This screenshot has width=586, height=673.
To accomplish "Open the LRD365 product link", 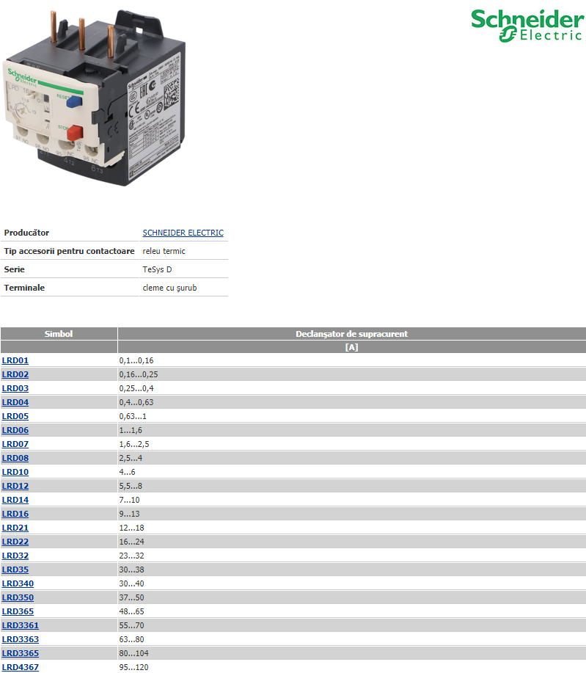I will [x=18, y=611].
